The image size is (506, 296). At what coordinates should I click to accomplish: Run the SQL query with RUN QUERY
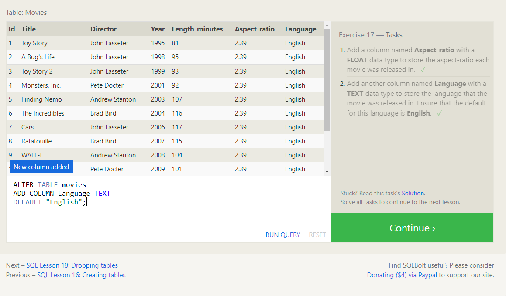coord(283,235)
